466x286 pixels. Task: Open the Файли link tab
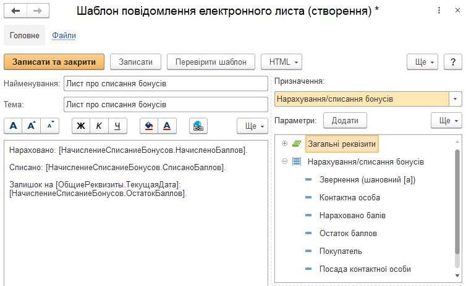coord(64,35)
